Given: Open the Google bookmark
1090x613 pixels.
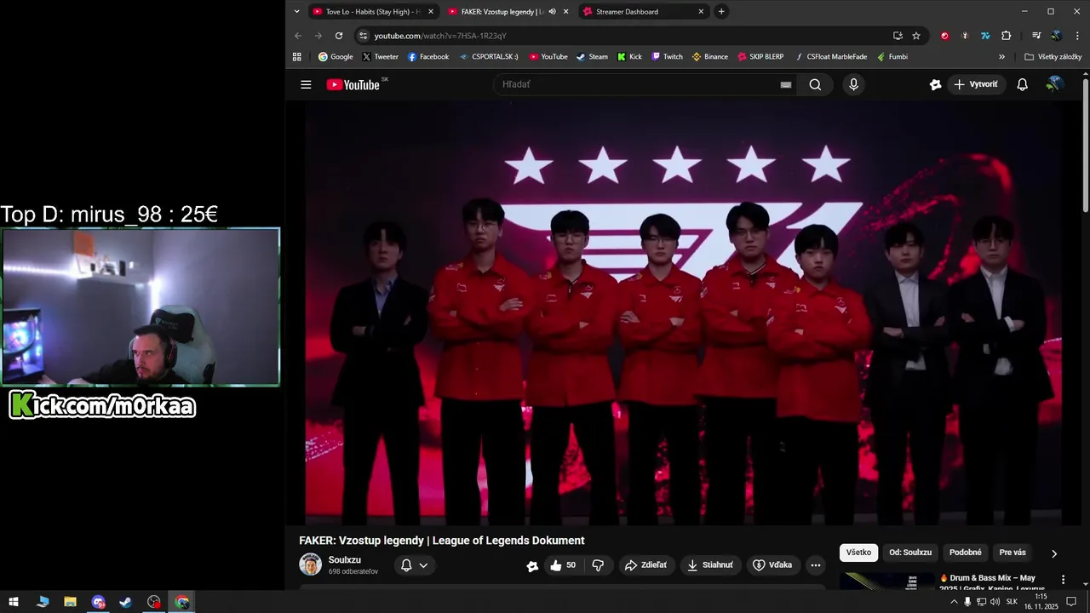Looking at the screenshot, I should 336,57.
